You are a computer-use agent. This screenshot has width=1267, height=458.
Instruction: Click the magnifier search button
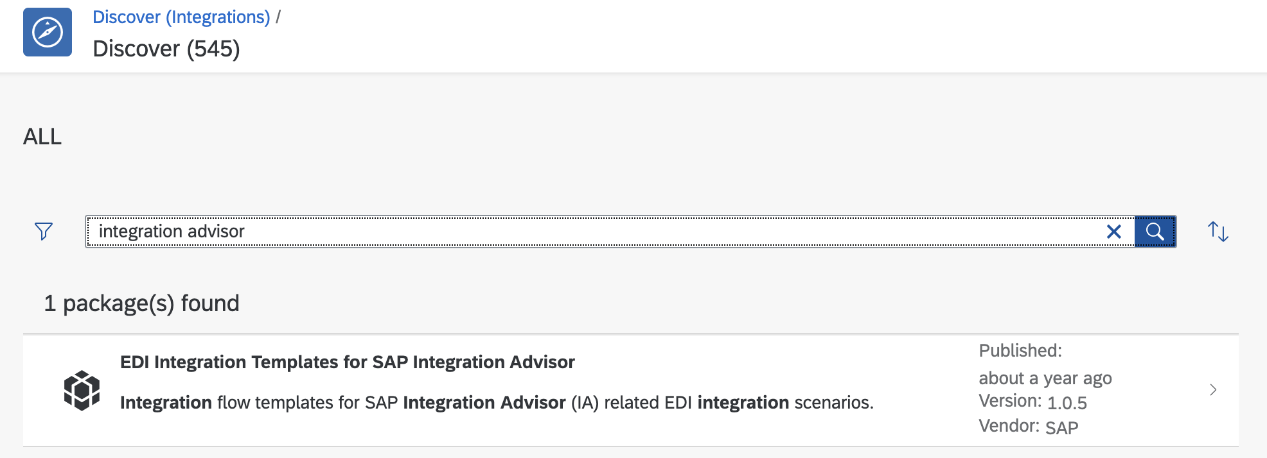pyautogui.click(x=1155, y=232)
